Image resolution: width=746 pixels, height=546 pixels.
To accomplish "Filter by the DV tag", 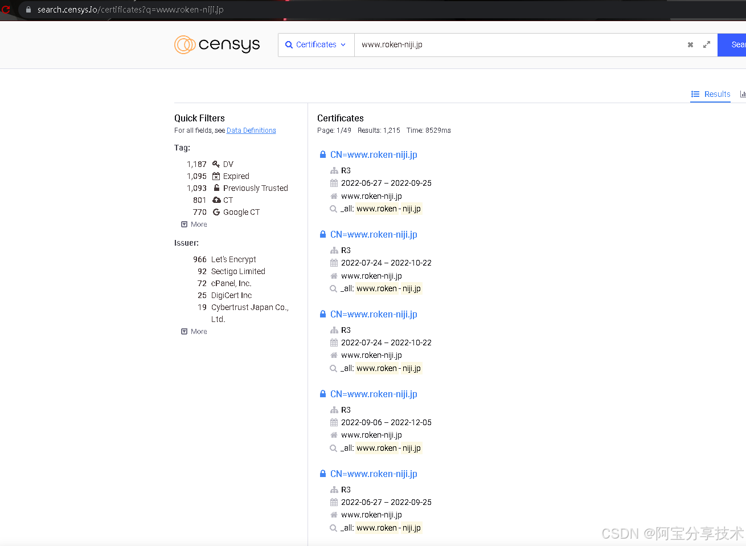I will [x=228, y=164].
